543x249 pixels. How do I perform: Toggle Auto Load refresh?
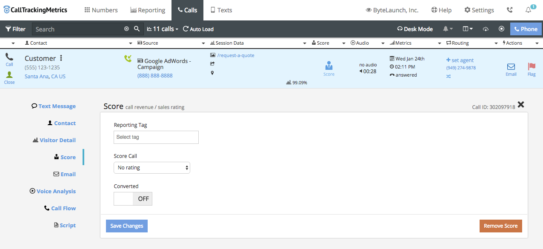tap(198, 29)
